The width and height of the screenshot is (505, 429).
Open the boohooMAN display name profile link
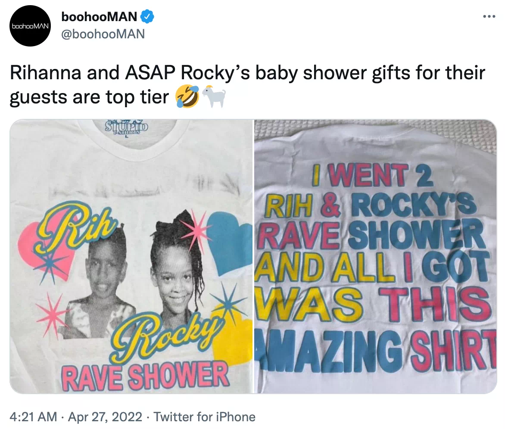point(99,17)
